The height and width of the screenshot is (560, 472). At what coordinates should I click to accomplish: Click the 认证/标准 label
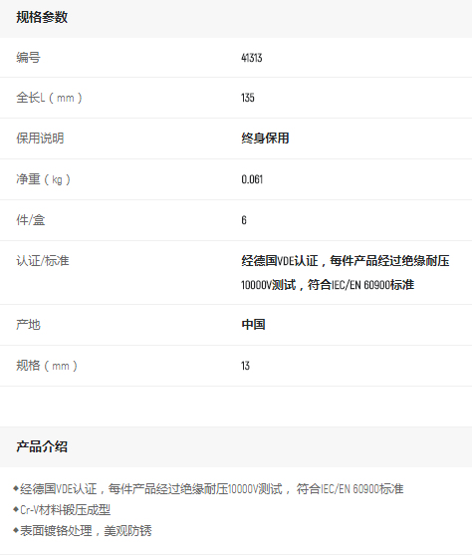(43, 261)
